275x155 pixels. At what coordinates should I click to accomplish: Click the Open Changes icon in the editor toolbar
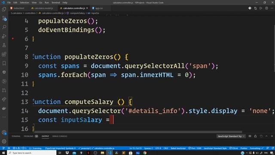(255, 8)
